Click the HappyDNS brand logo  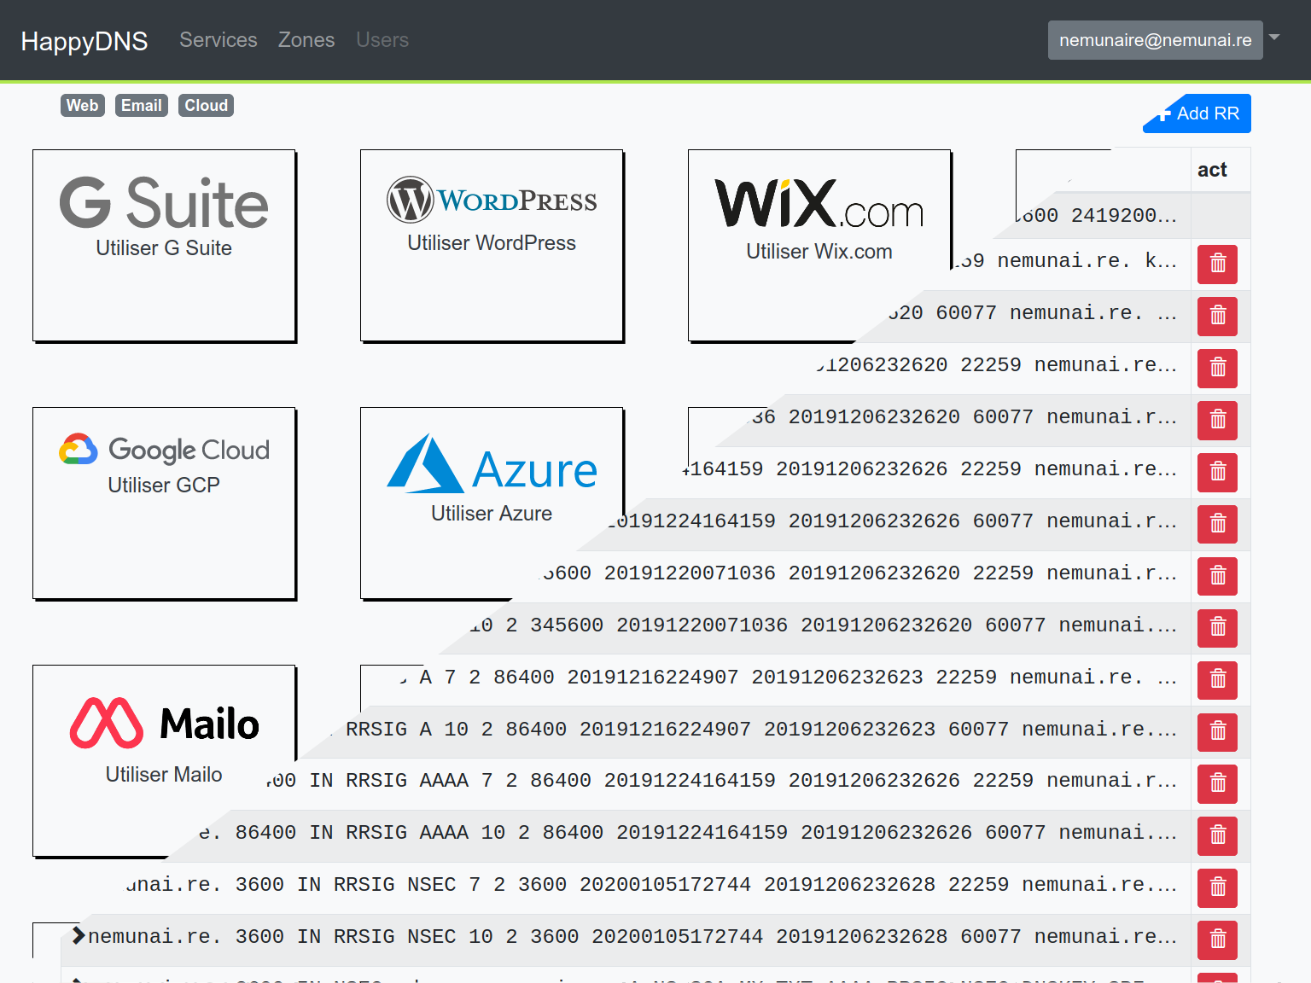pos(84,41)
